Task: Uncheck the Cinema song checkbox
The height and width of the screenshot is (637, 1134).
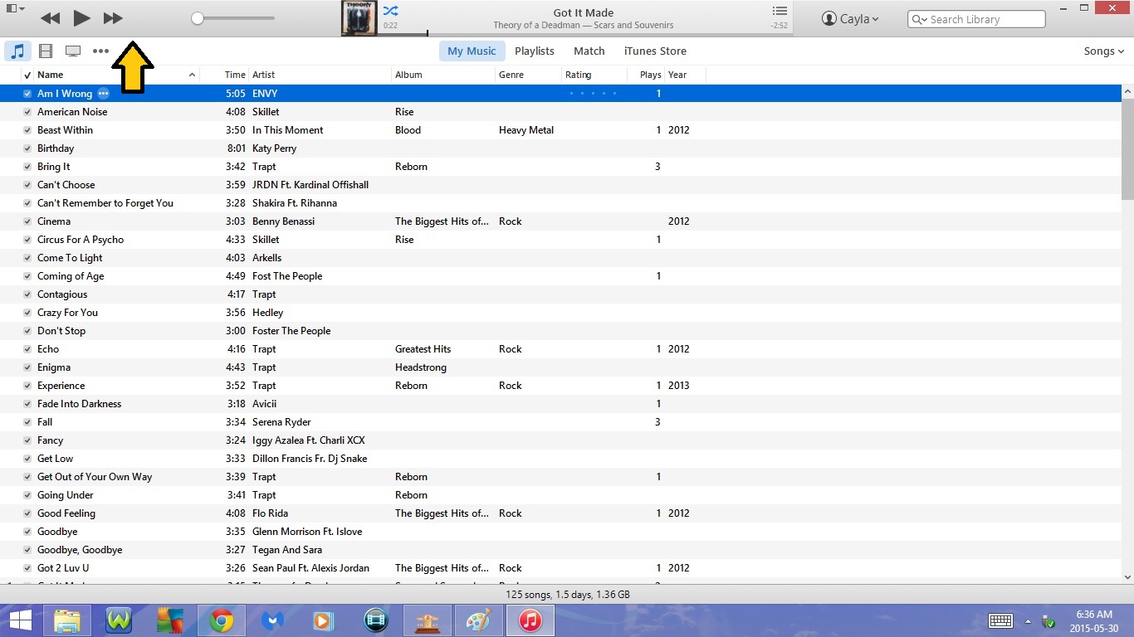Action: click(27, 221)
